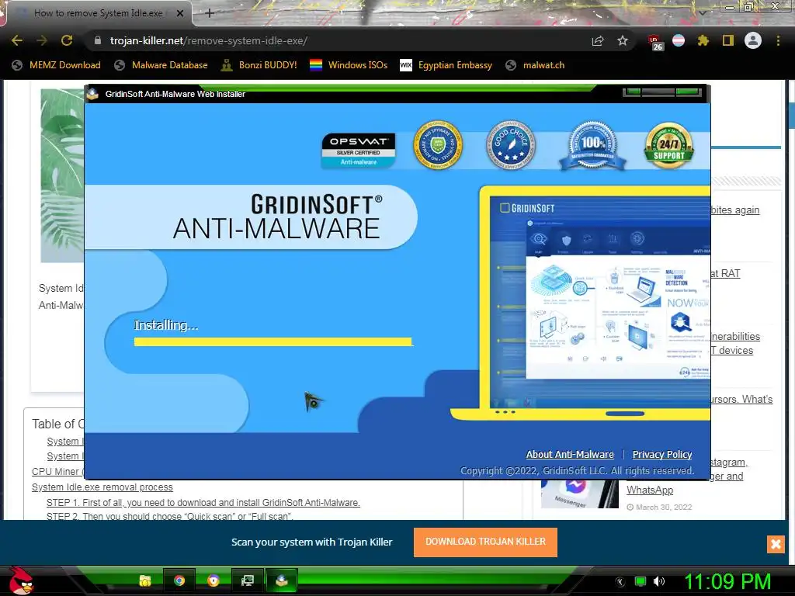The width and height of the screenshot is (795, 596).
Task: Click the OPSWAT Silver Certified badge
Action: coord(359,150)
